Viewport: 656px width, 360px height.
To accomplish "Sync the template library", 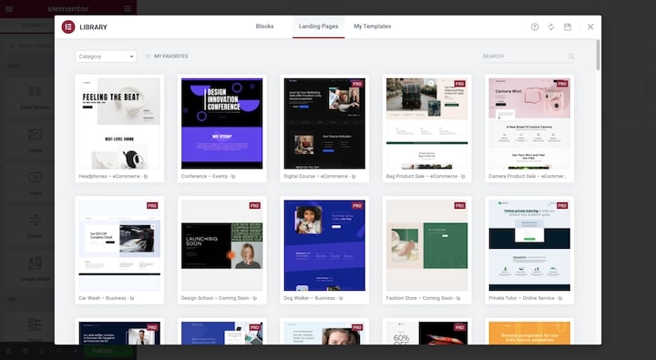I will point(551,26).
